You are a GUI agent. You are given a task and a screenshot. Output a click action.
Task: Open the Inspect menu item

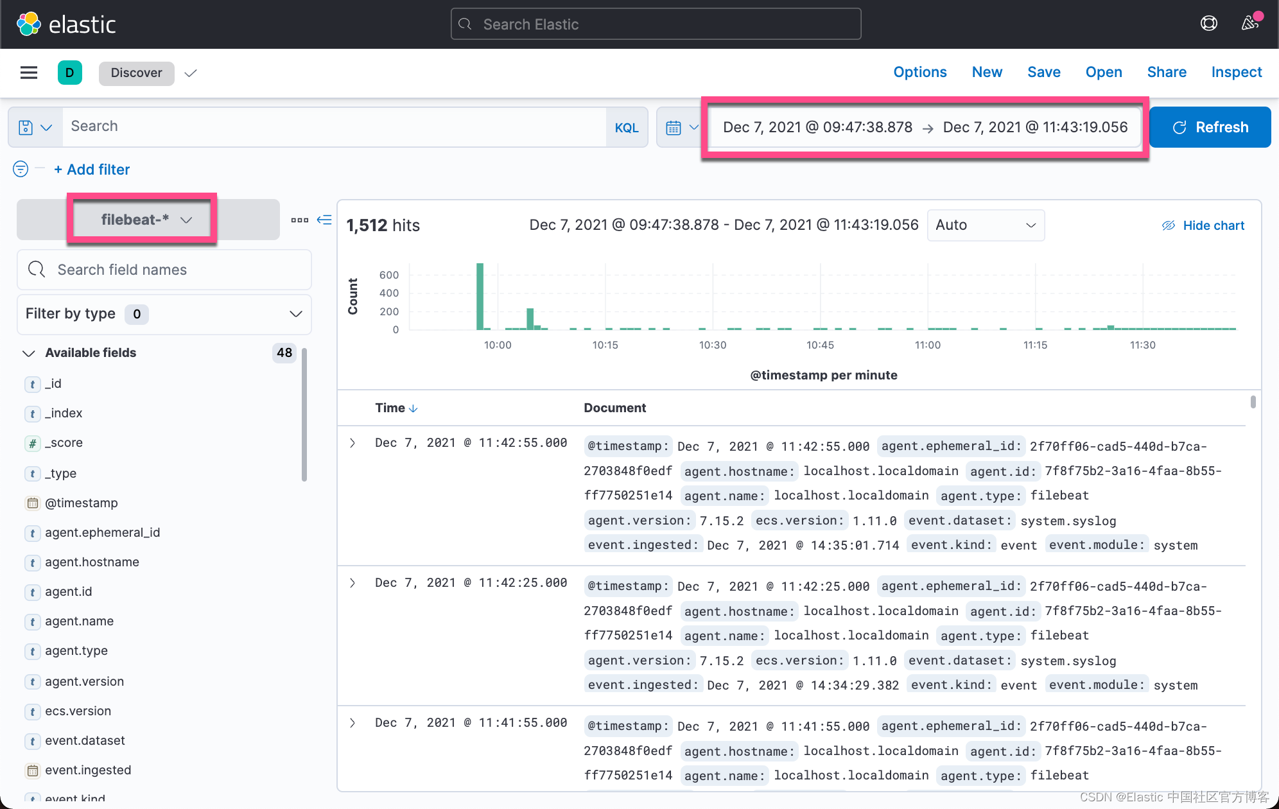(1236, 72)
